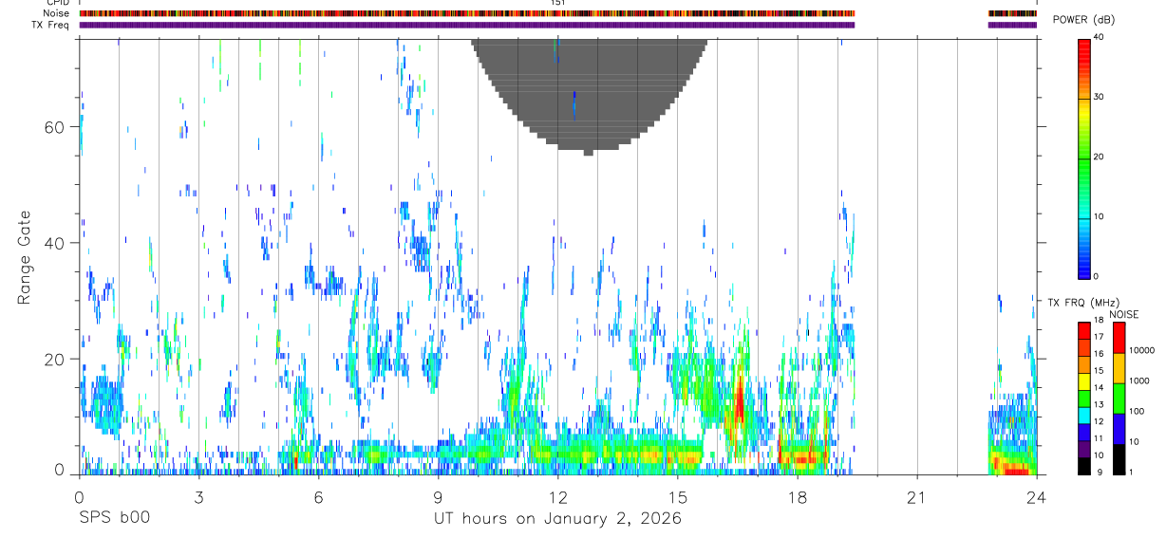1166x538 pixels.
Task: Click the 'Range Gate' y-axis label
Action: pyautogui.click(x=27, y=256)
